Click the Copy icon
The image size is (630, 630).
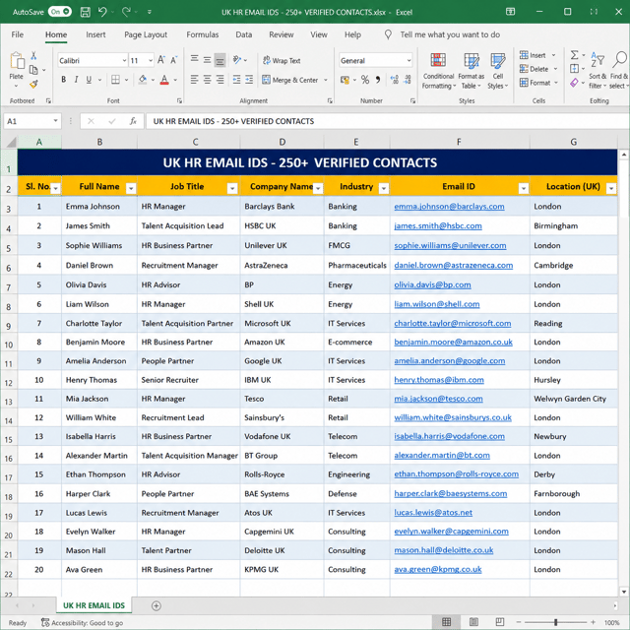(33, 70)
